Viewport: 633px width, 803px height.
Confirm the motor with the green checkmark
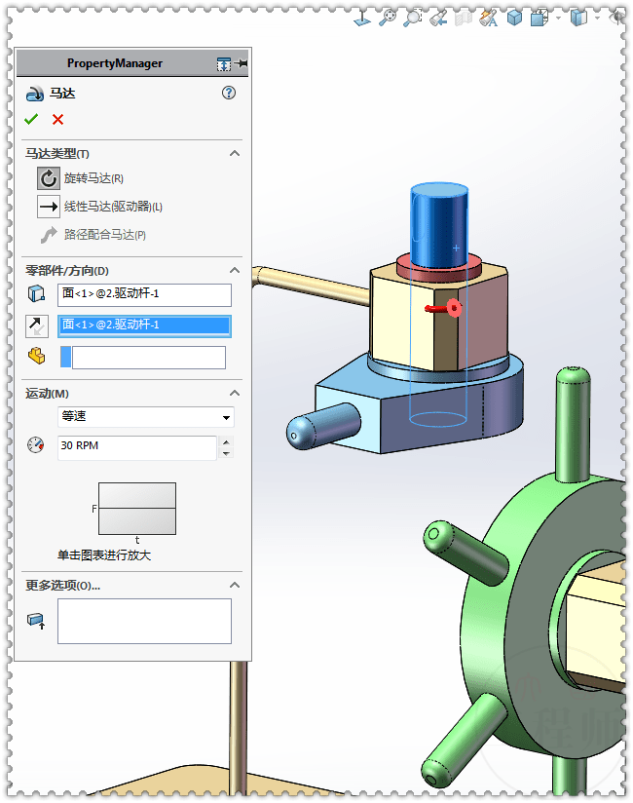[x=31, y=119]
